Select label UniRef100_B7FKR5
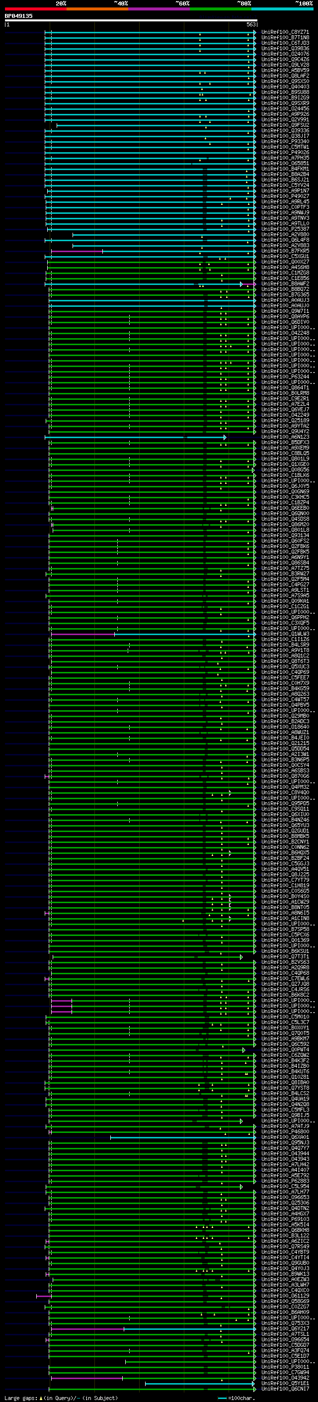The image size is (318, 1402). coord(285,252)
